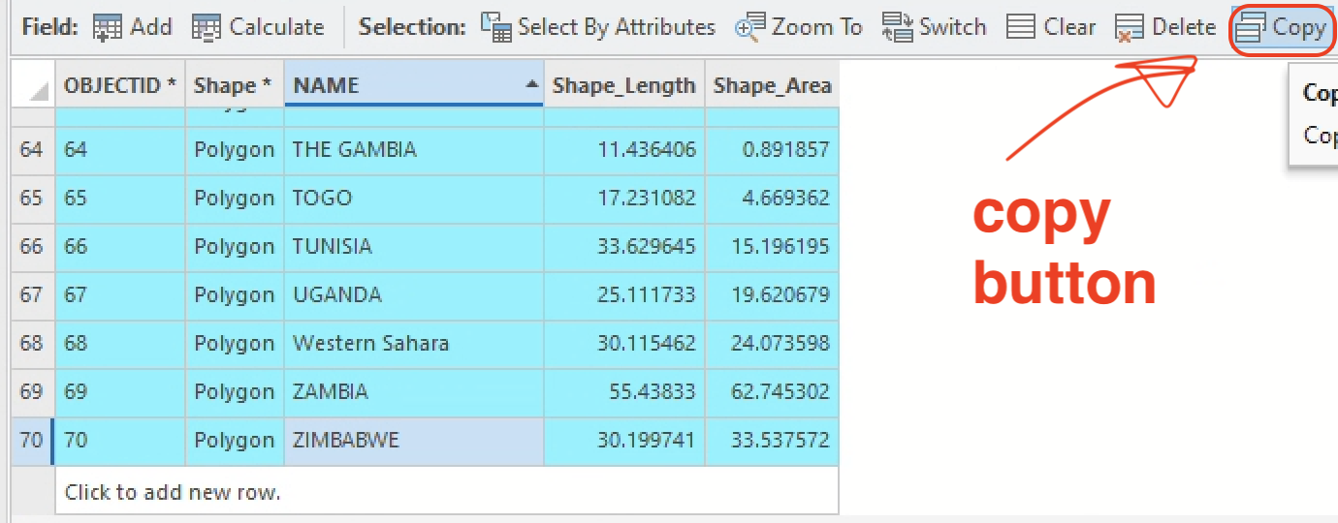
Task: Clear the selection
Action: tap(1051, 27)
